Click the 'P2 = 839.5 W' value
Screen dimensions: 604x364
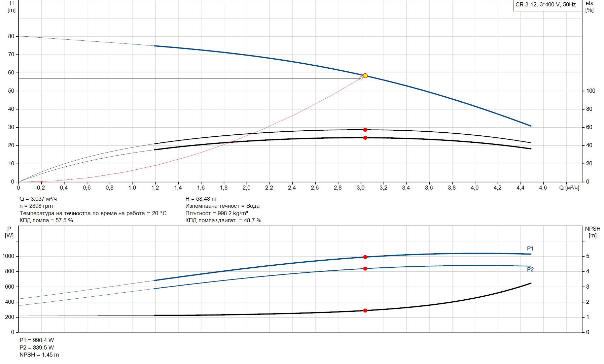pyautogui.click(x=37, y=348)
